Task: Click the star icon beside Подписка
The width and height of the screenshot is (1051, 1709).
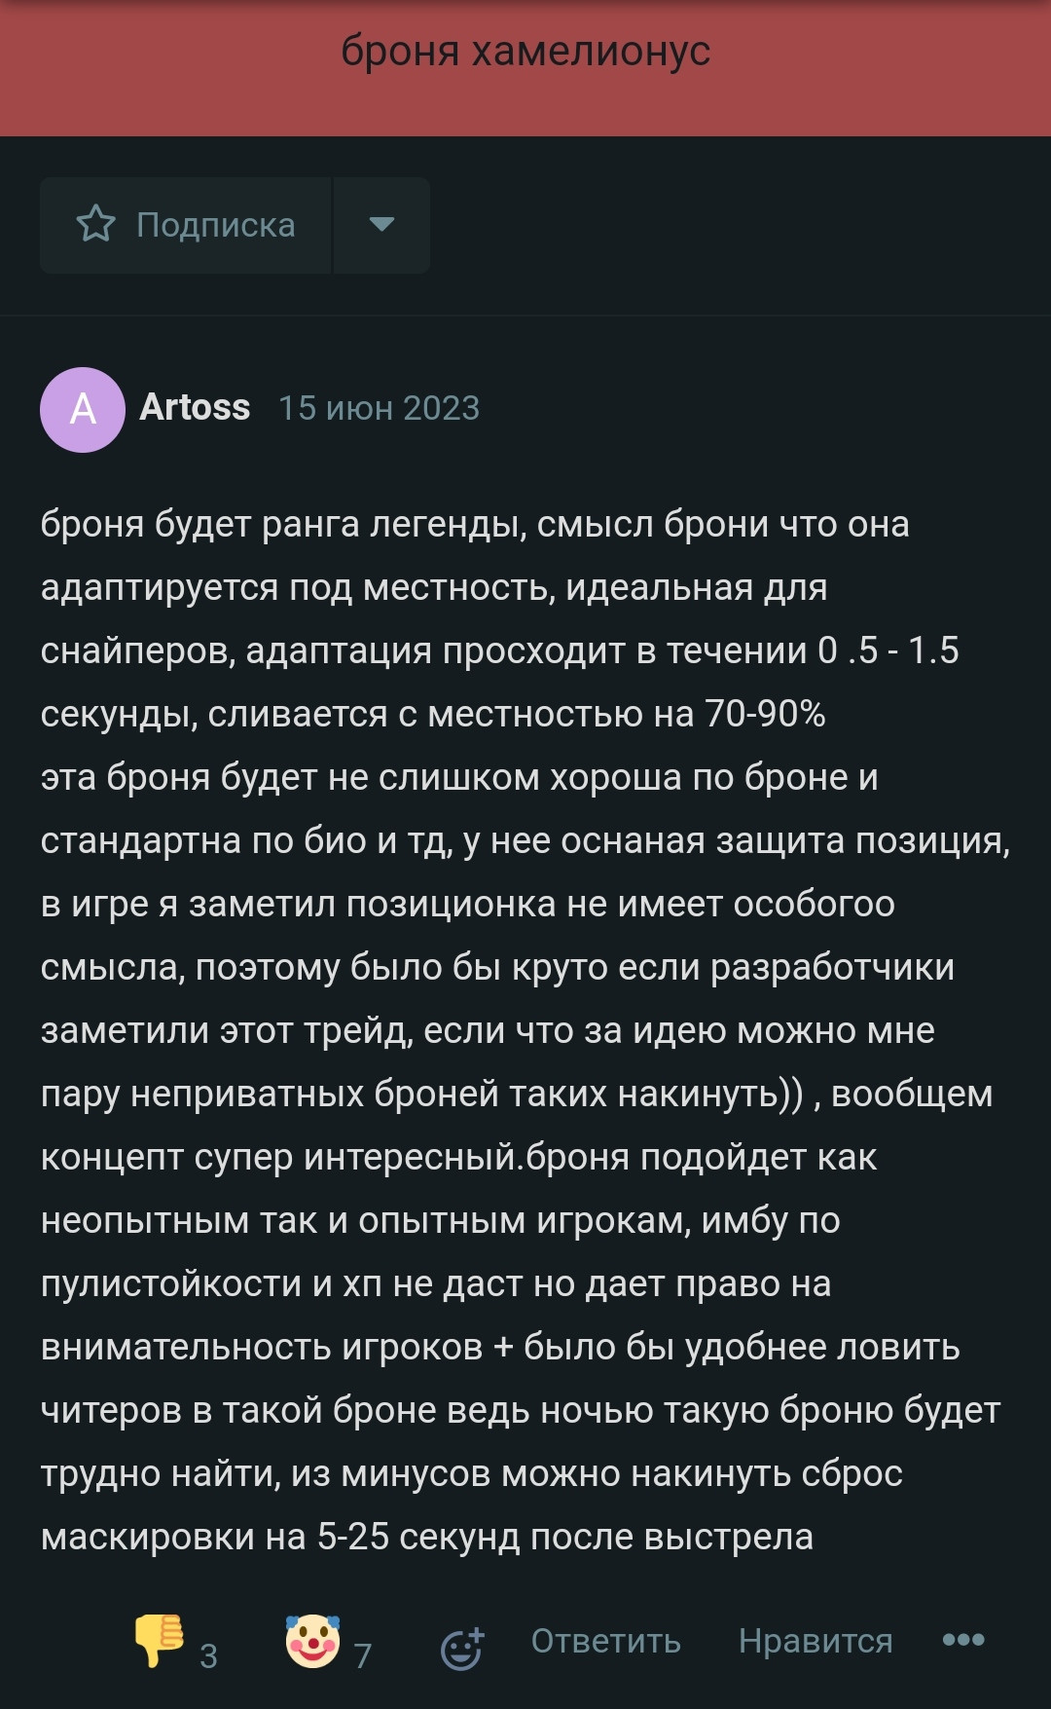Action: 96,224
